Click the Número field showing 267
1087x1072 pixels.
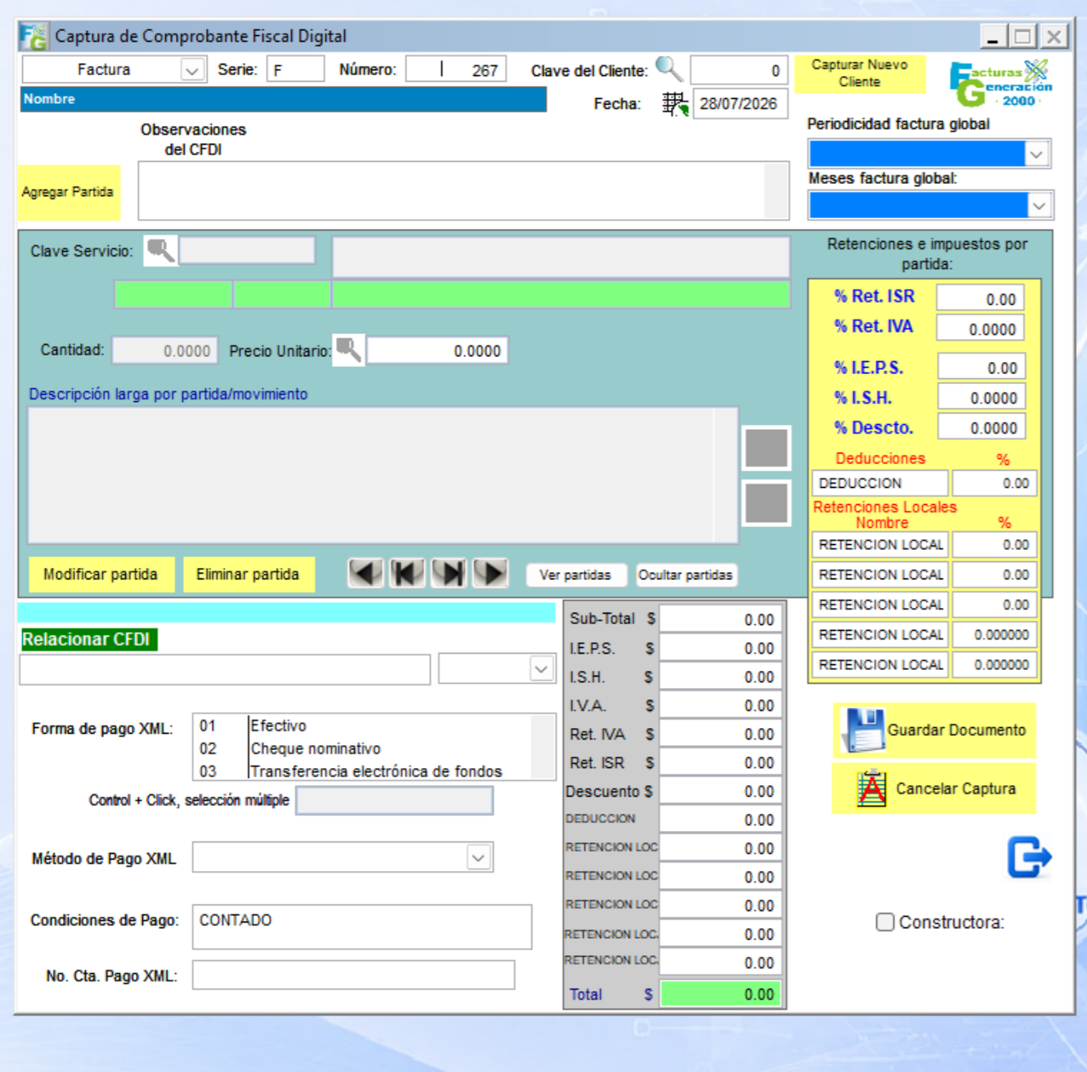pos(456,69)
